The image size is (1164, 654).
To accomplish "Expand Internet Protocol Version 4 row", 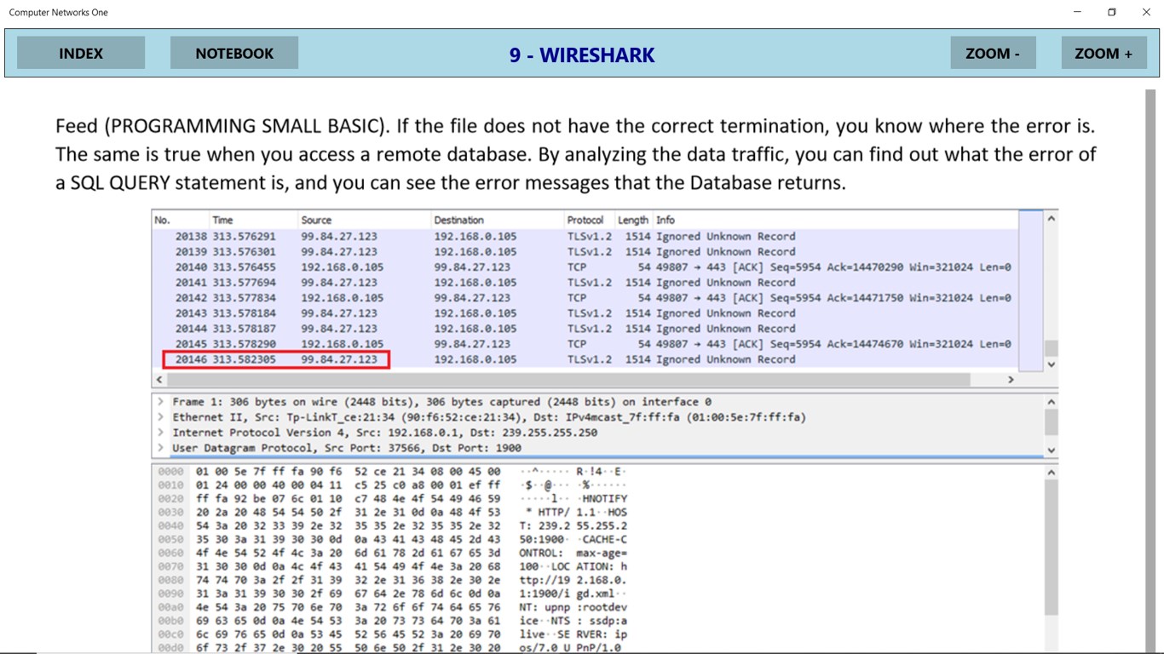I will (160, 433).
